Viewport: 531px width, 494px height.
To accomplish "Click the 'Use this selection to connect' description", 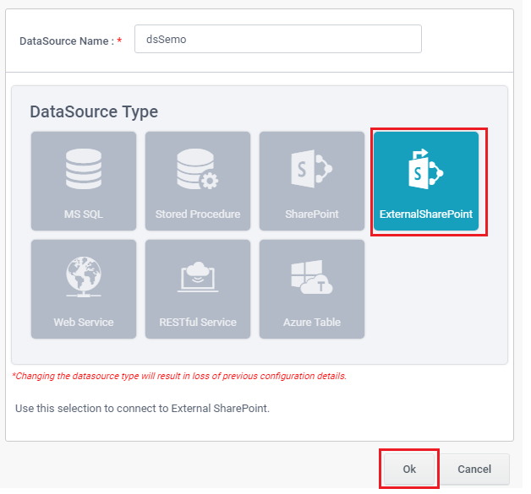I will [x=143, y=409].
